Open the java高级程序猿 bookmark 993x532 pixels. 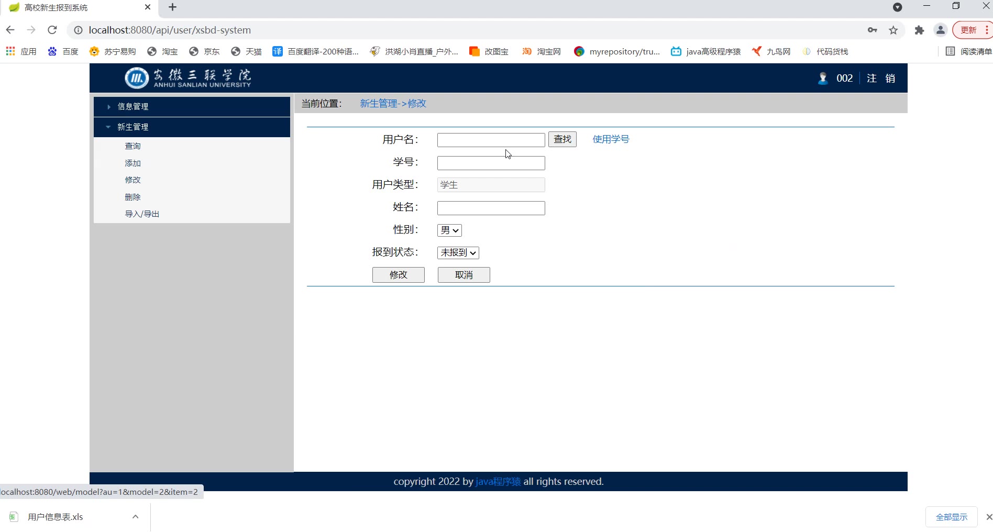pyautogui.click(x=705, y=51)
